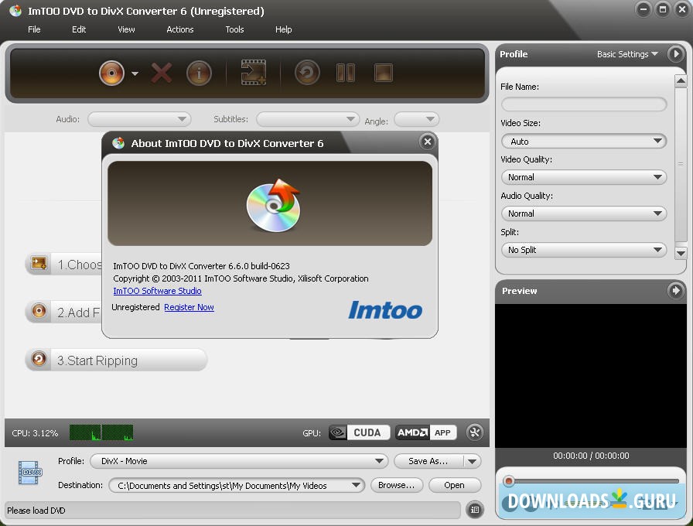Screen dimensions: 693x526
Task: Open the Audio Quality Normal dropdown
Action: [584, 213]
